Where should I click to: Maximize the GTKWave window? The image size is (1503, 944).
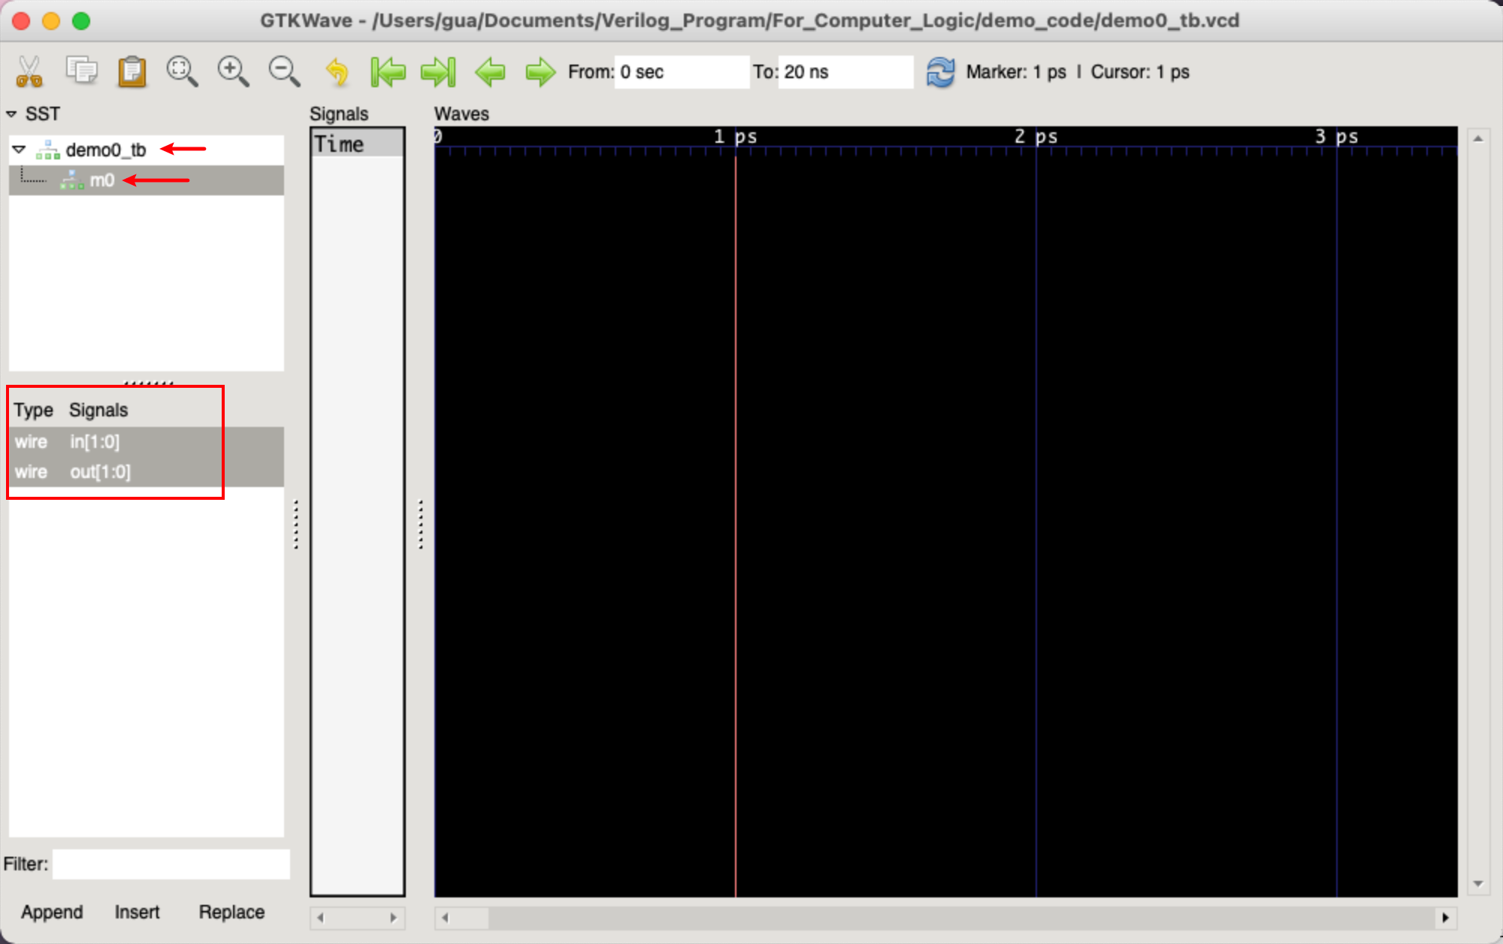(x=81, y=20)
